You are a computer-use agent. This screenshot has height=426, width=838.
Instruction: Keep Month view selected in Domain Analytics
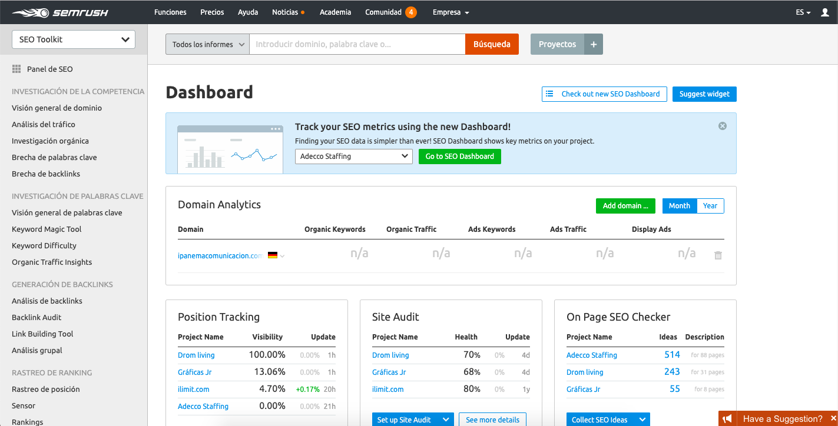click(679, 206)
